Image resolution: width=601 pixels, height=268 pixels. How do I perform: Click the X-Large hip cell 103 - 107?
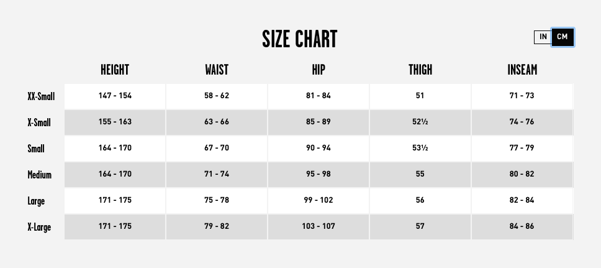pyautogui.click(x=319, y=226)
